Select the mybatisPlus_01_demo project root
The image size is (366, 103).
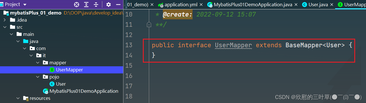(36, 13)
